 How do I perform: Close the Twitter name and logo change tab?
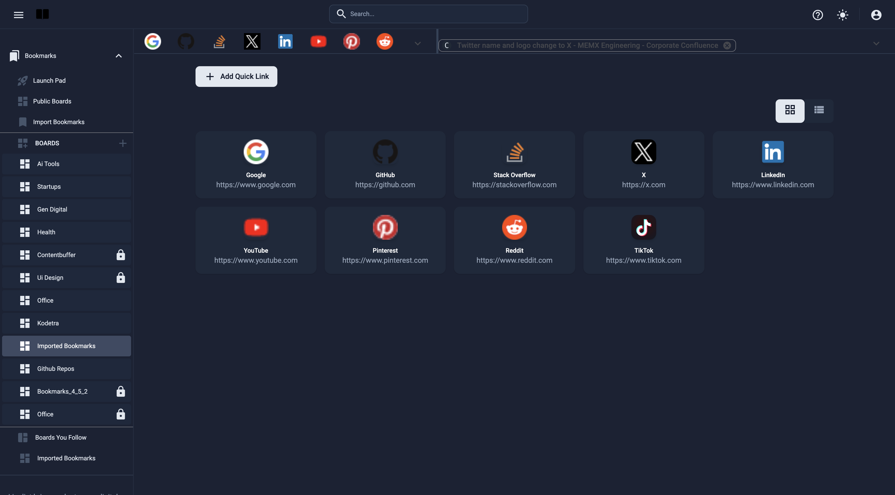[727, 46]
